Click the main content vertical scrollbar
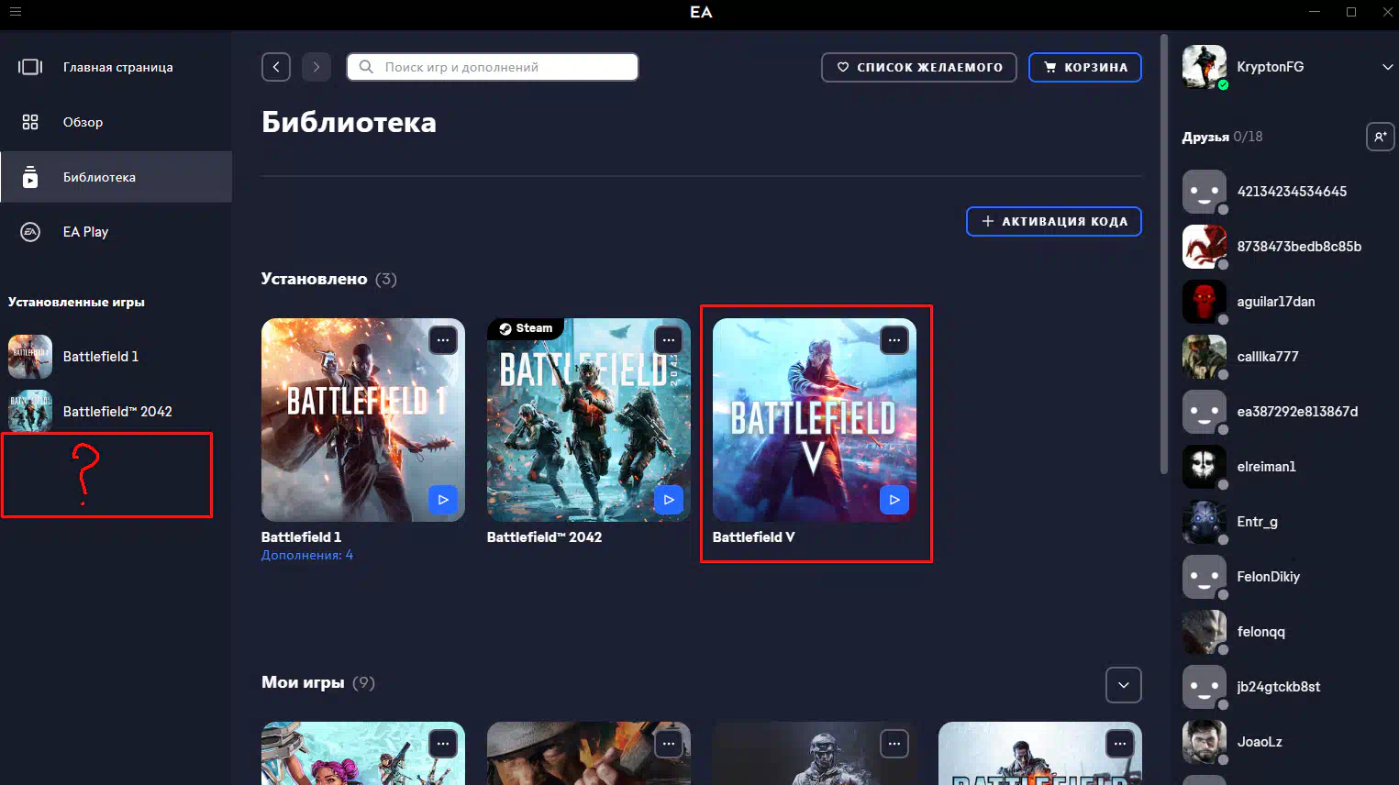The height and width of the screenshot is (785, 1399). click(1163, 254)
